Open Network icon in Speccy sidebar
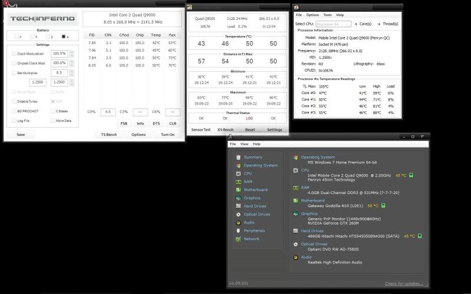Image resolution: width=471 pixels, height=294 pixels. [x=238, y=239]
